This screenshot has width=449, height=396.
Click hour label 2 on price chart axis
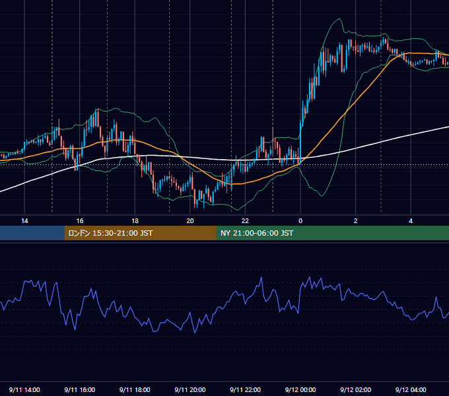[x=355, y=221]
